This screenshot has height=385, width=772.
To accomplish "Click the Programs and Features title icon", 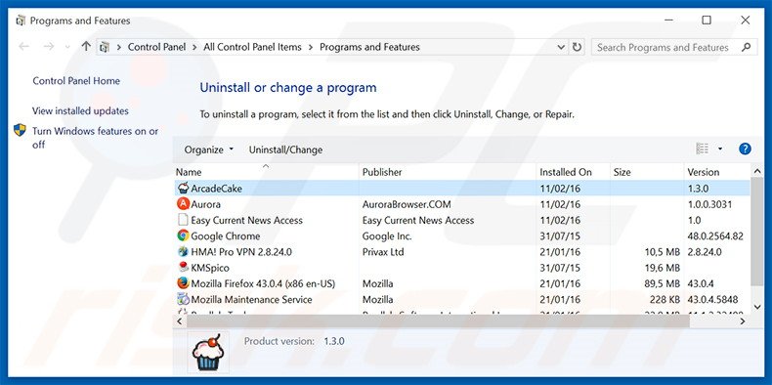I will (x=21, y=21).
